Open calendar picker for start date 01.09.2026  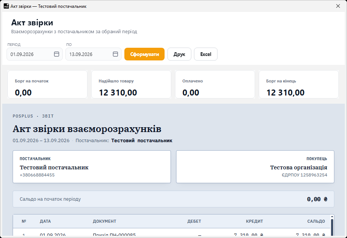click(57, 54)
